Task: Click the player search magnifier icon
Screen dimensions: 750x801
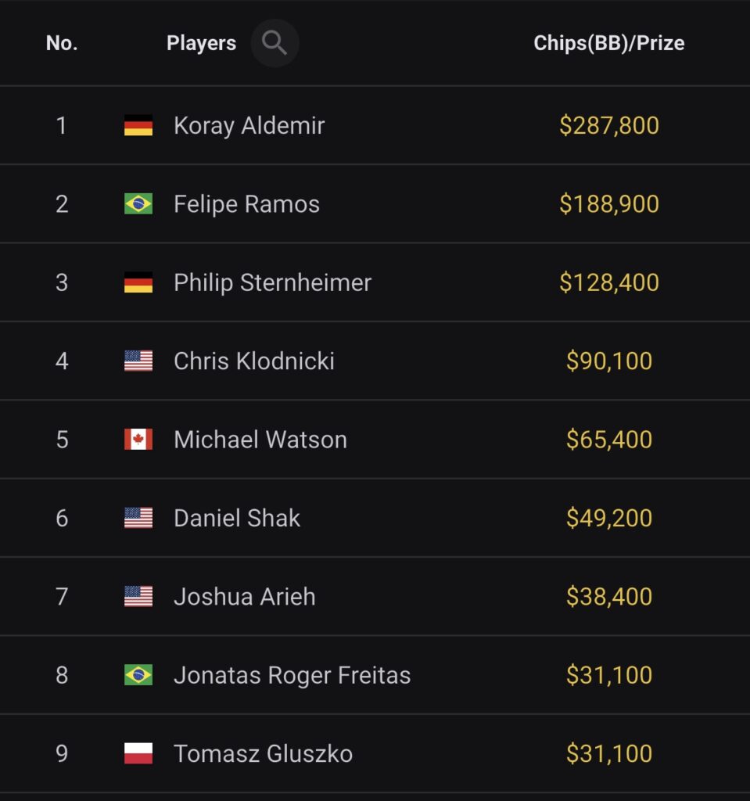Action: point(275,43)
